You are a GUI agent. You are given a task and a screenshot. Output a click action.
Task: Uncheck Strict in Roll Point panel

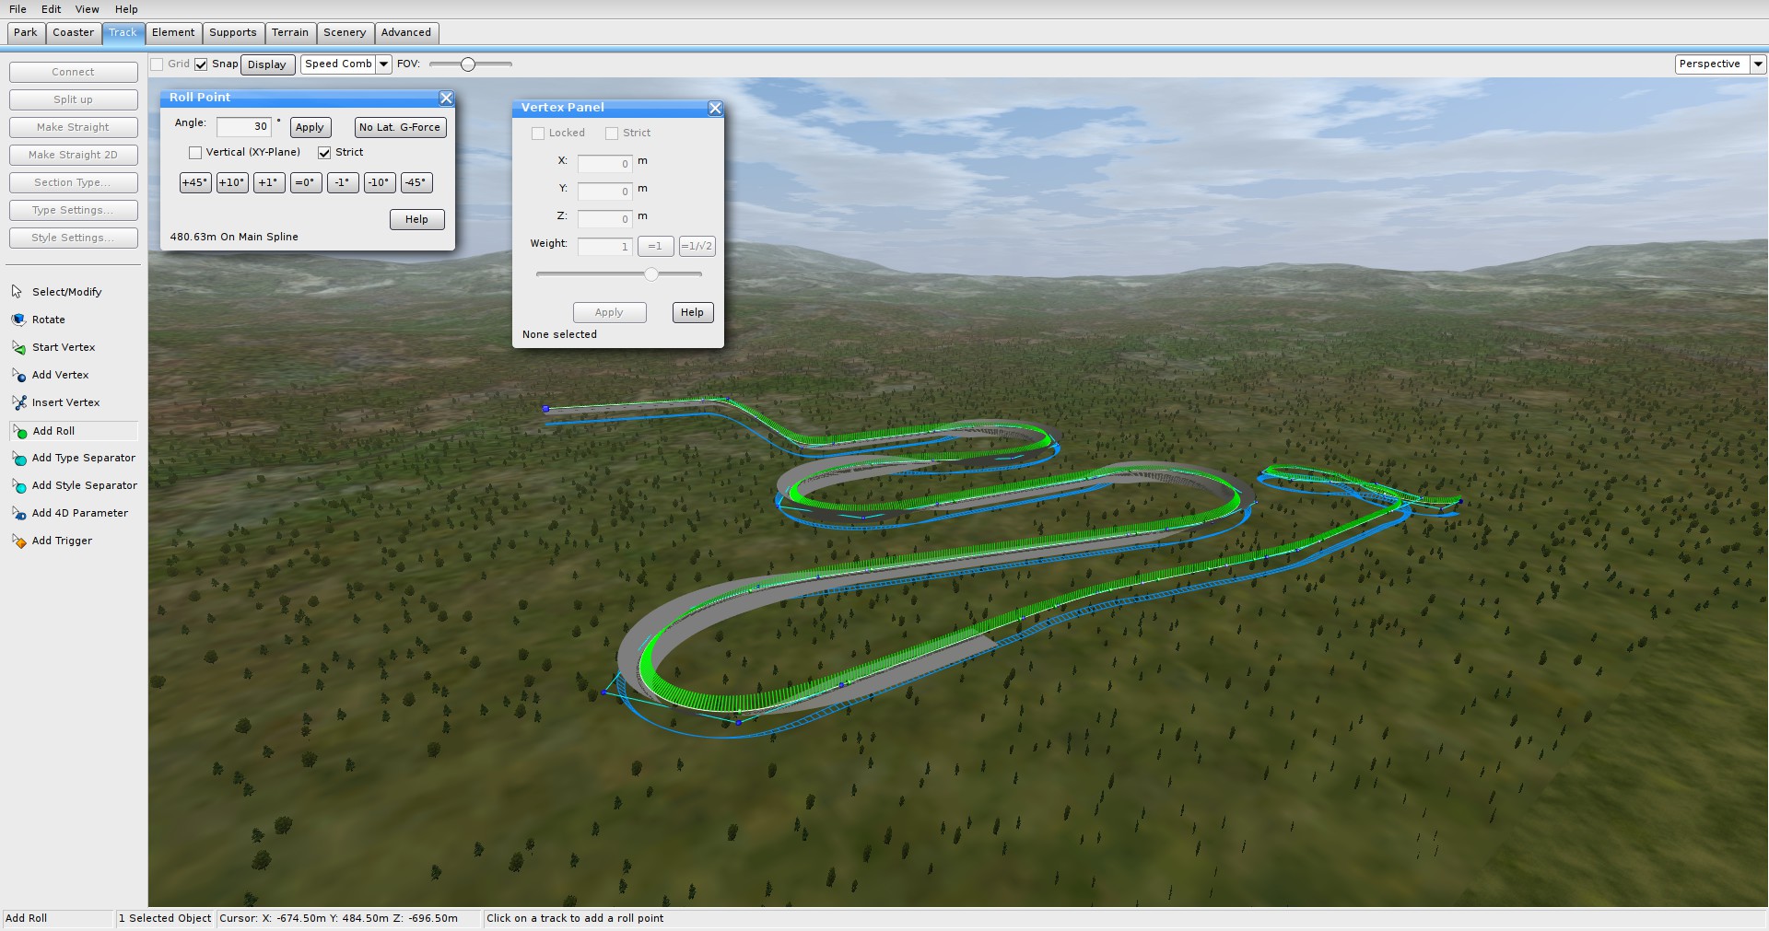tap(324, 153)
